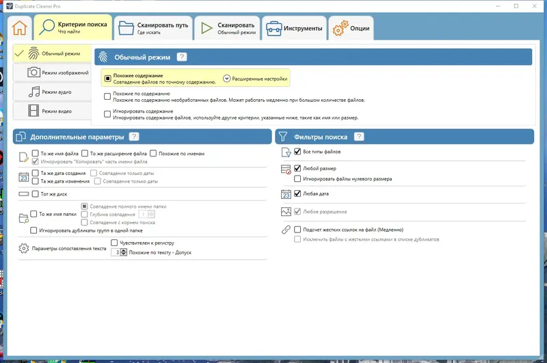Switch to Критерии поиска tab
Viewport: 547px width, 363px height.
pyautogui.click(x=73, y=27)
